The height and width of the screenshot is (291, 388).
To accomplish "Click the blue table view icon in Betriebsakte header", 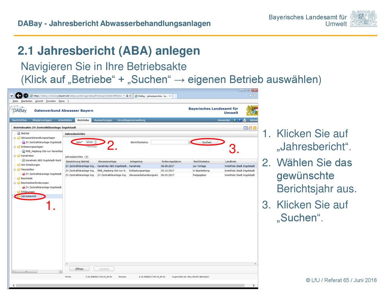I will point(246,128).
